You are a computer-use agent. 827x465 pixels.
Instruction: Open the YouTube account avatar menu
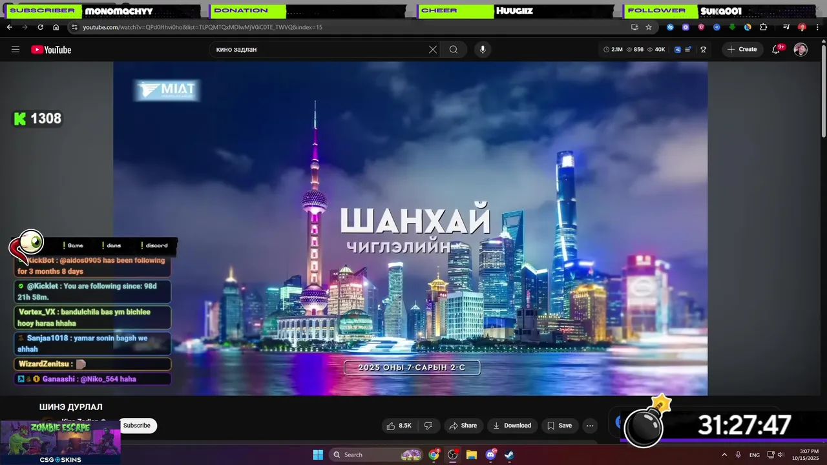[801, 50]
